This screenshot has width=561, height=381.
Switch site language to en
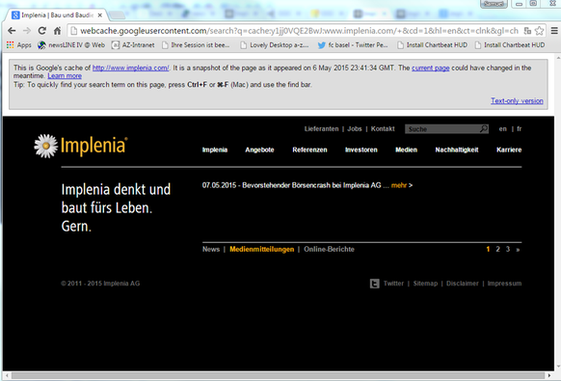coord(502,129)
